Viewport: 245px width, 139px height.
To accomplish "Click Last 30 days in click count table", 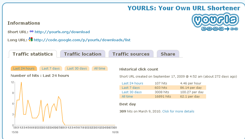I will 132,92.
